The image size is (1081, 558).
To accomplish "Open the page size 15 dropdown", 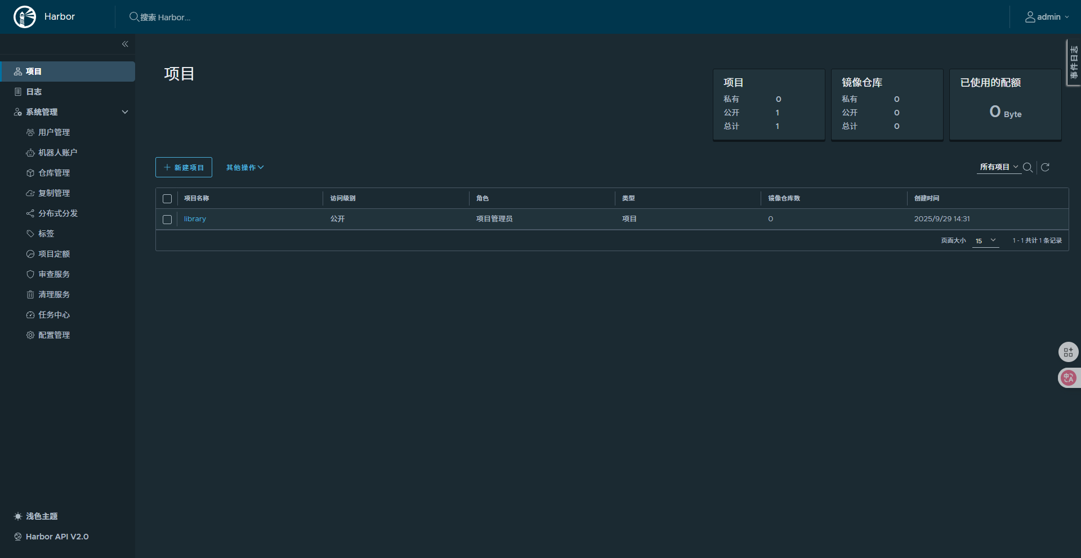I will 986,241.
